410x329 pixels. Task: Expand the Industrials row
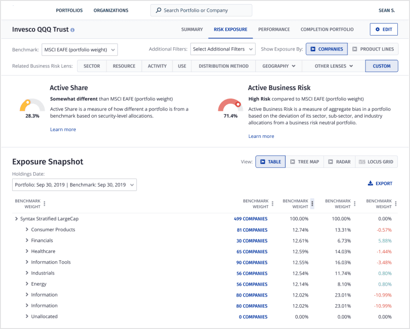point(27,273)
